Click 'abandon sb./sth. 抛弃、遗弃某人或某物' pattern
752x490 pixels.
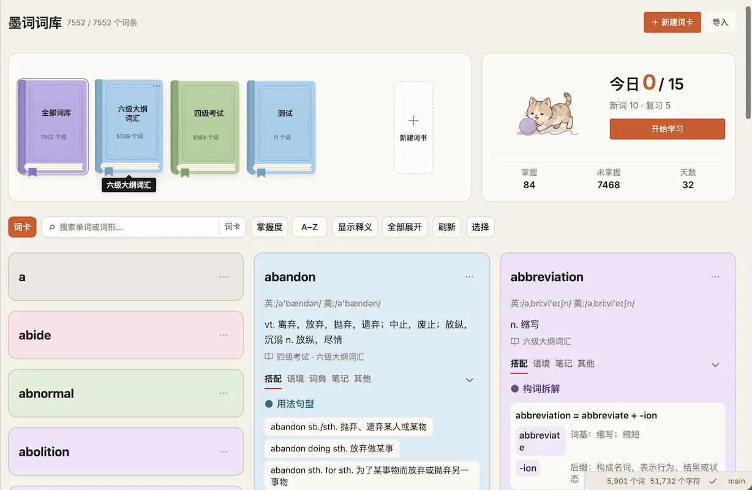pos(349,427)
